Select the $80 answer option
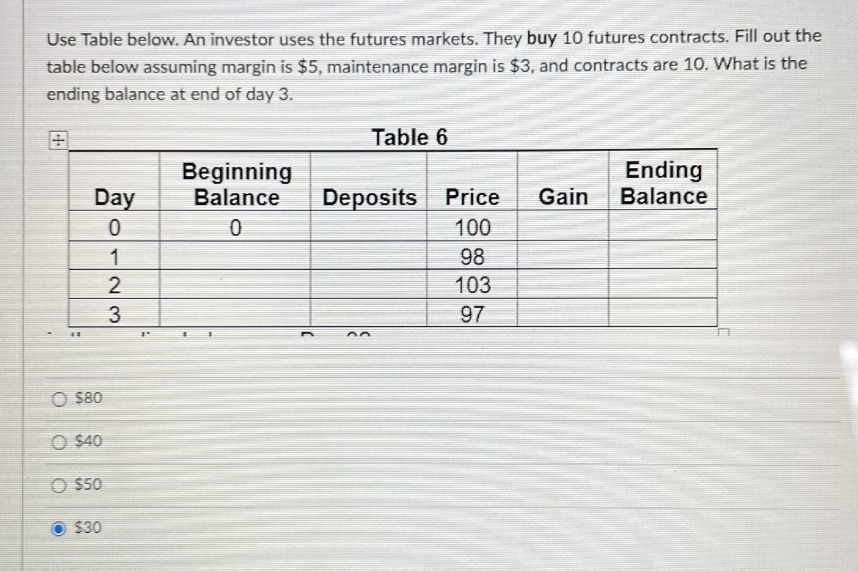The width and height of the screenshot is (858, 571). (59, 398)
